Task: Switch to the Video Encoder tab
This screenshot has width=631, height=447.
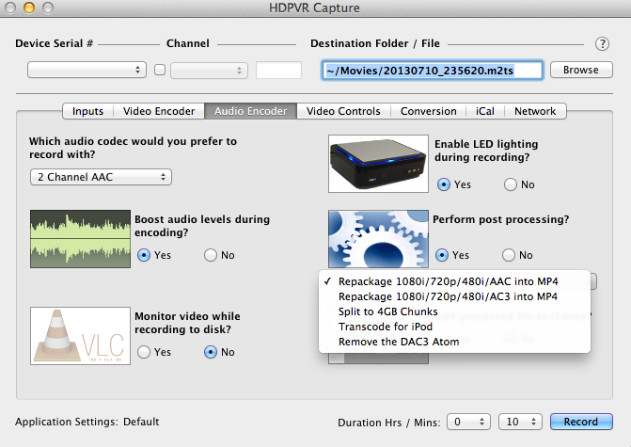Action: [x=159, y=111]
